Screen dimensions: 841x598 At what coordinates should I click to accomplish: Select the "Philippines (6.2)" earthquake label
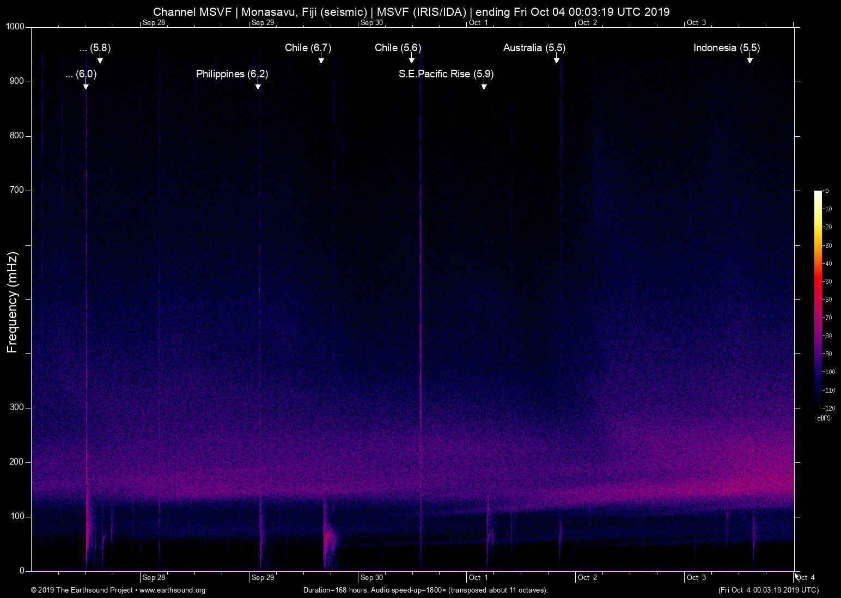tap(232, 74)
